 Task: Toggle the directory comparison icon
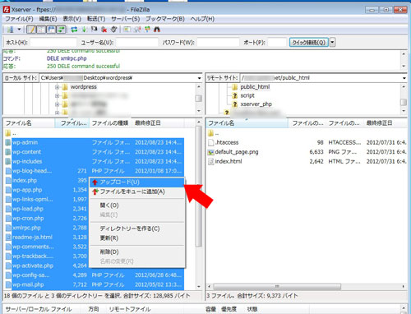(x=137, y=30)
